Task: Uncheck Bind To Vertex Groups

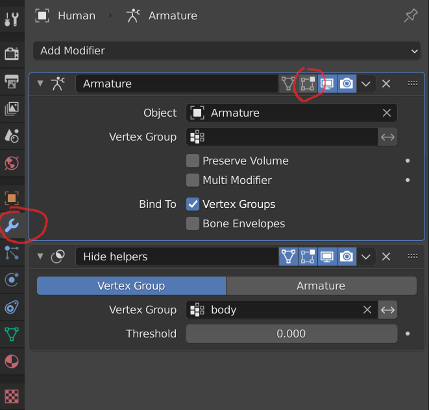Action: point(193,204)
